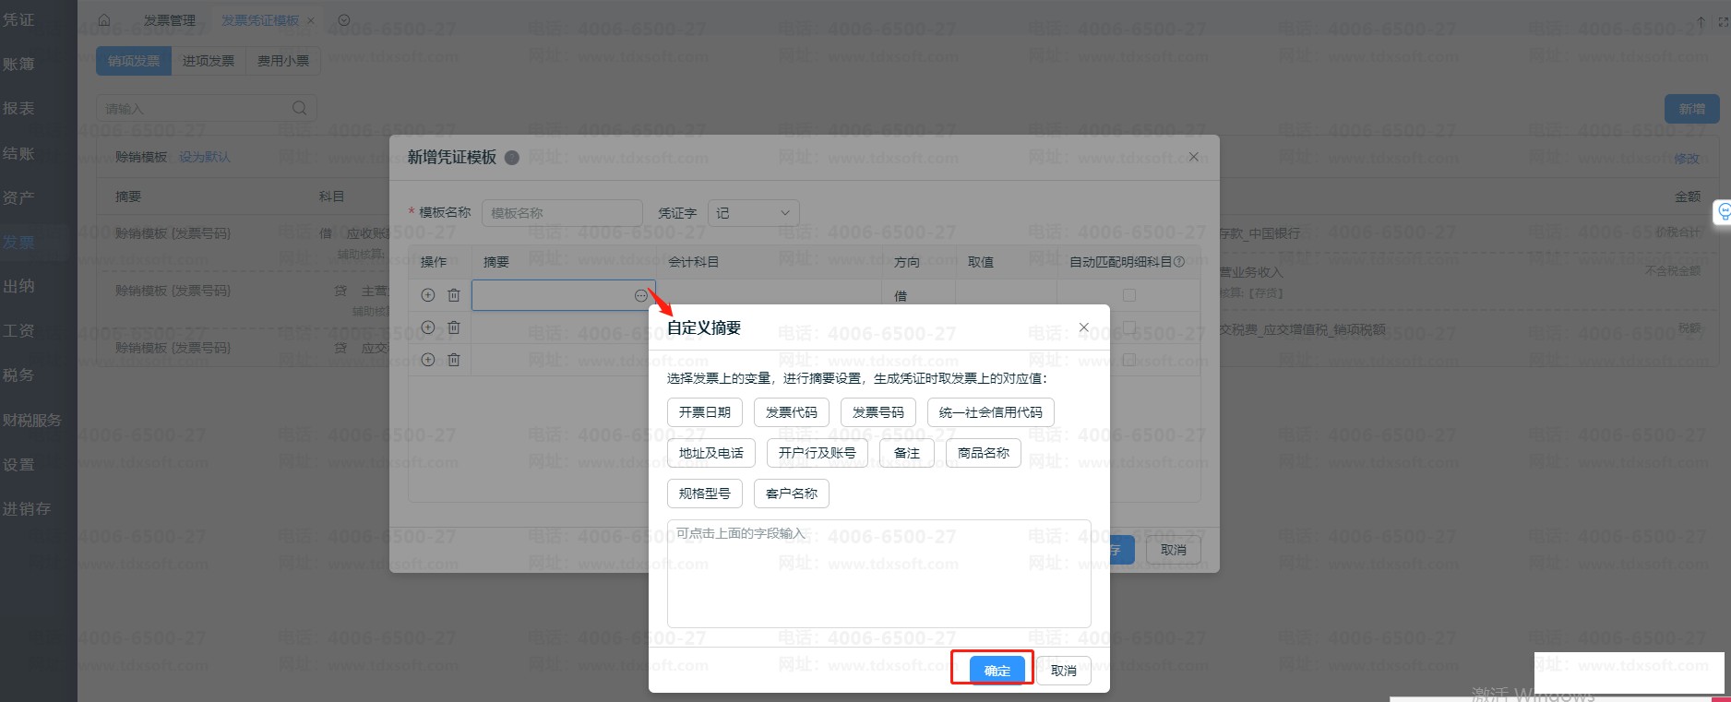Click the home icon in the tab bar
Viewport: 1731px width, 702px height.
coord(104,20)
